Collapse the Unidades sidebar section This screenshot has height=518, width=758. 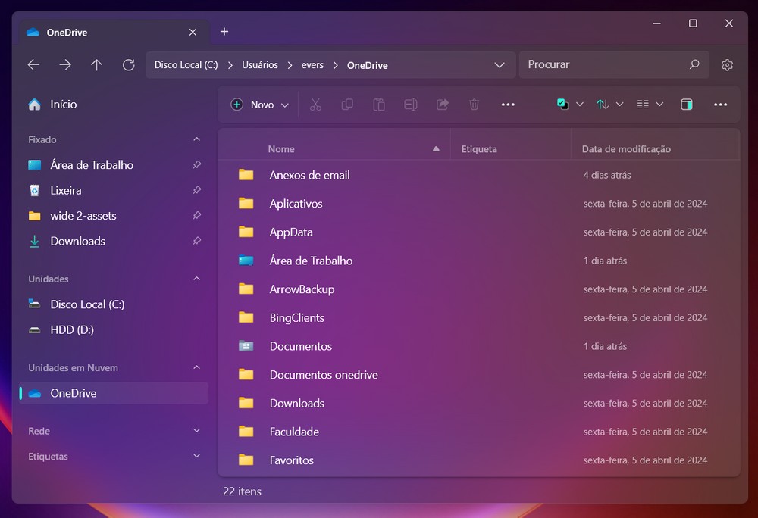(196, 279)
